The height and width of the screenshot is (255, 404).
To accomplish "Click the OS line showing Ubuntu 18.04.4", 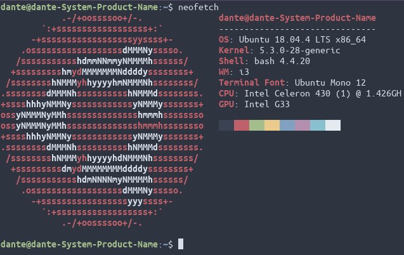I will 292,40.
